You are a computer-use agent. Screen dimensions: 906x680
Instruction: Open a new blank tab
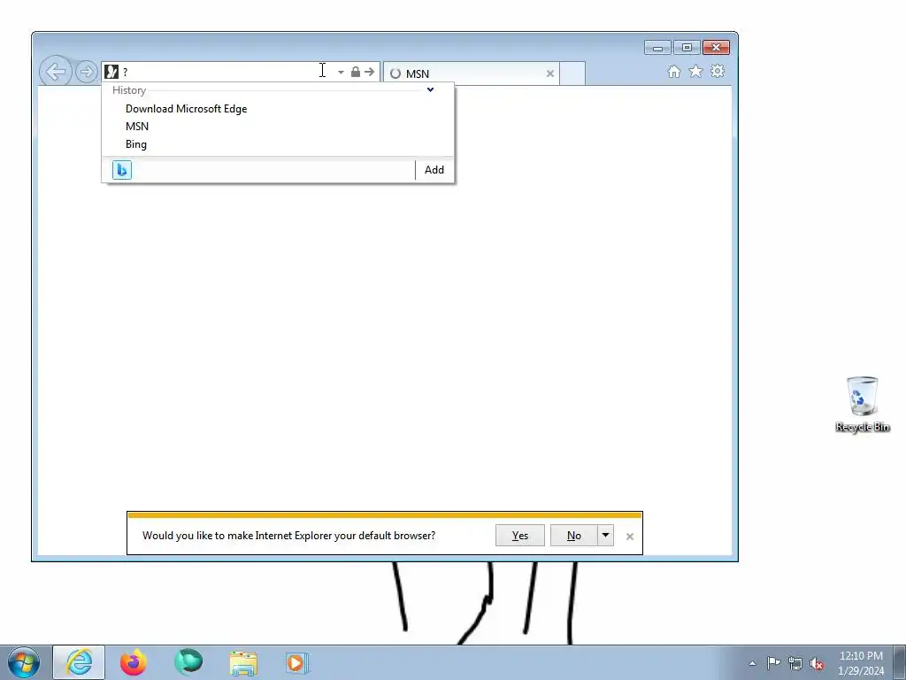572,73
